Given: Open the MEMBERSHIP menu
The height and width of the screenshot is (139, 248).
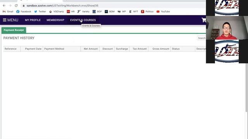Looking at the screenshot, I should [x=55, y=20].
